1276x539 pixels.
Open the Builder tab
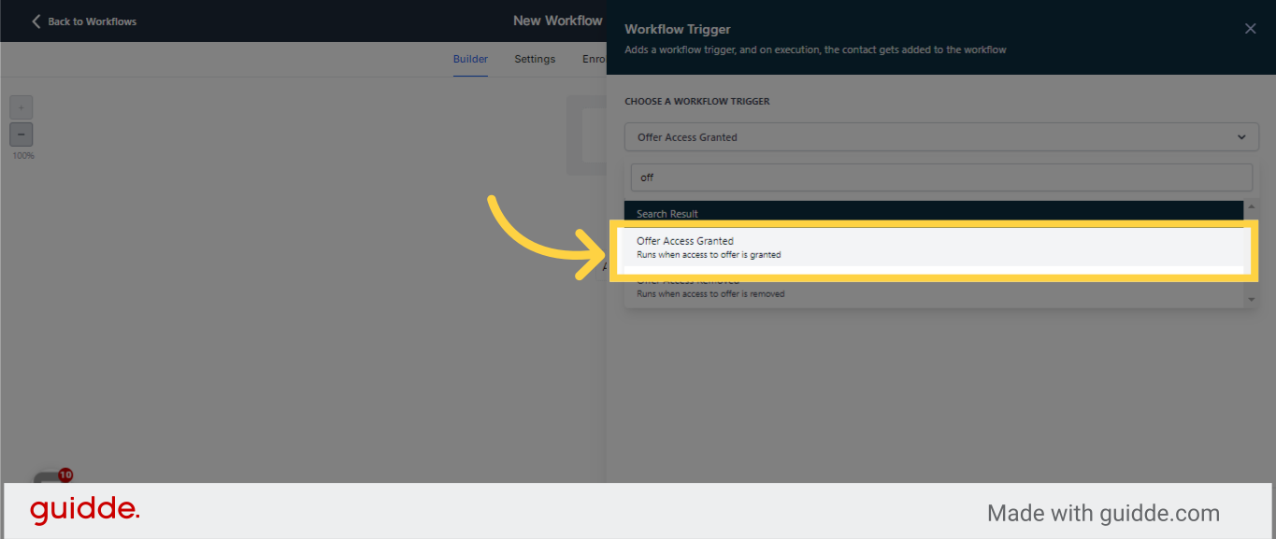point(470,59)
